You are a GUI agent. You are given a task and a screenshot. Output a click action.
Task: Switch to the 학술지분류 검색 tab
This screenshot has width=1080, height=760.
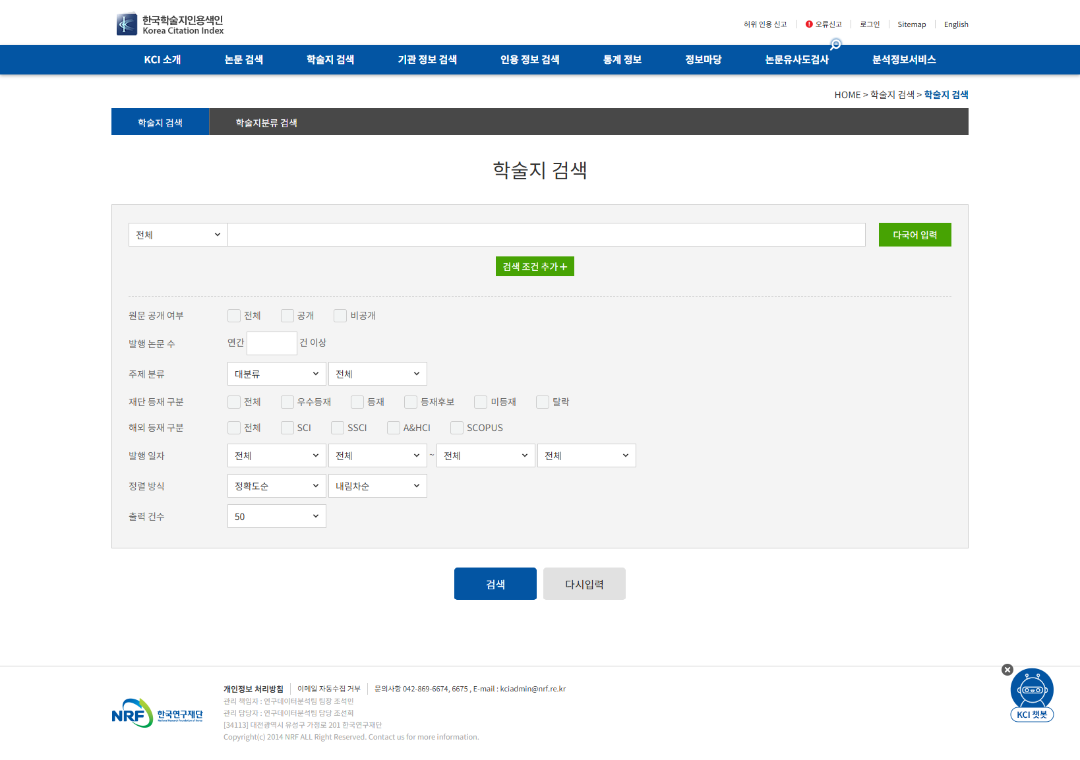click(266, 123)
